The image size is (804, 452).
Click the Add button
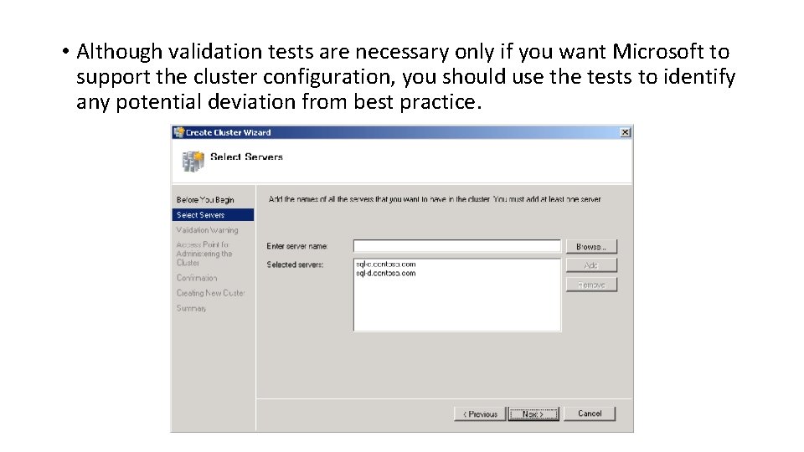(591, 265)
